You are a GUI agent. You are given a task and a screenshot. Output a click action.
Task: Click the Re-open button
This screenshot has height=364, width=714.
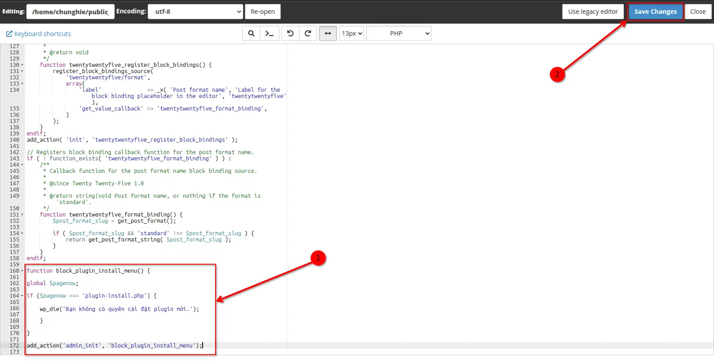[263, 12]
